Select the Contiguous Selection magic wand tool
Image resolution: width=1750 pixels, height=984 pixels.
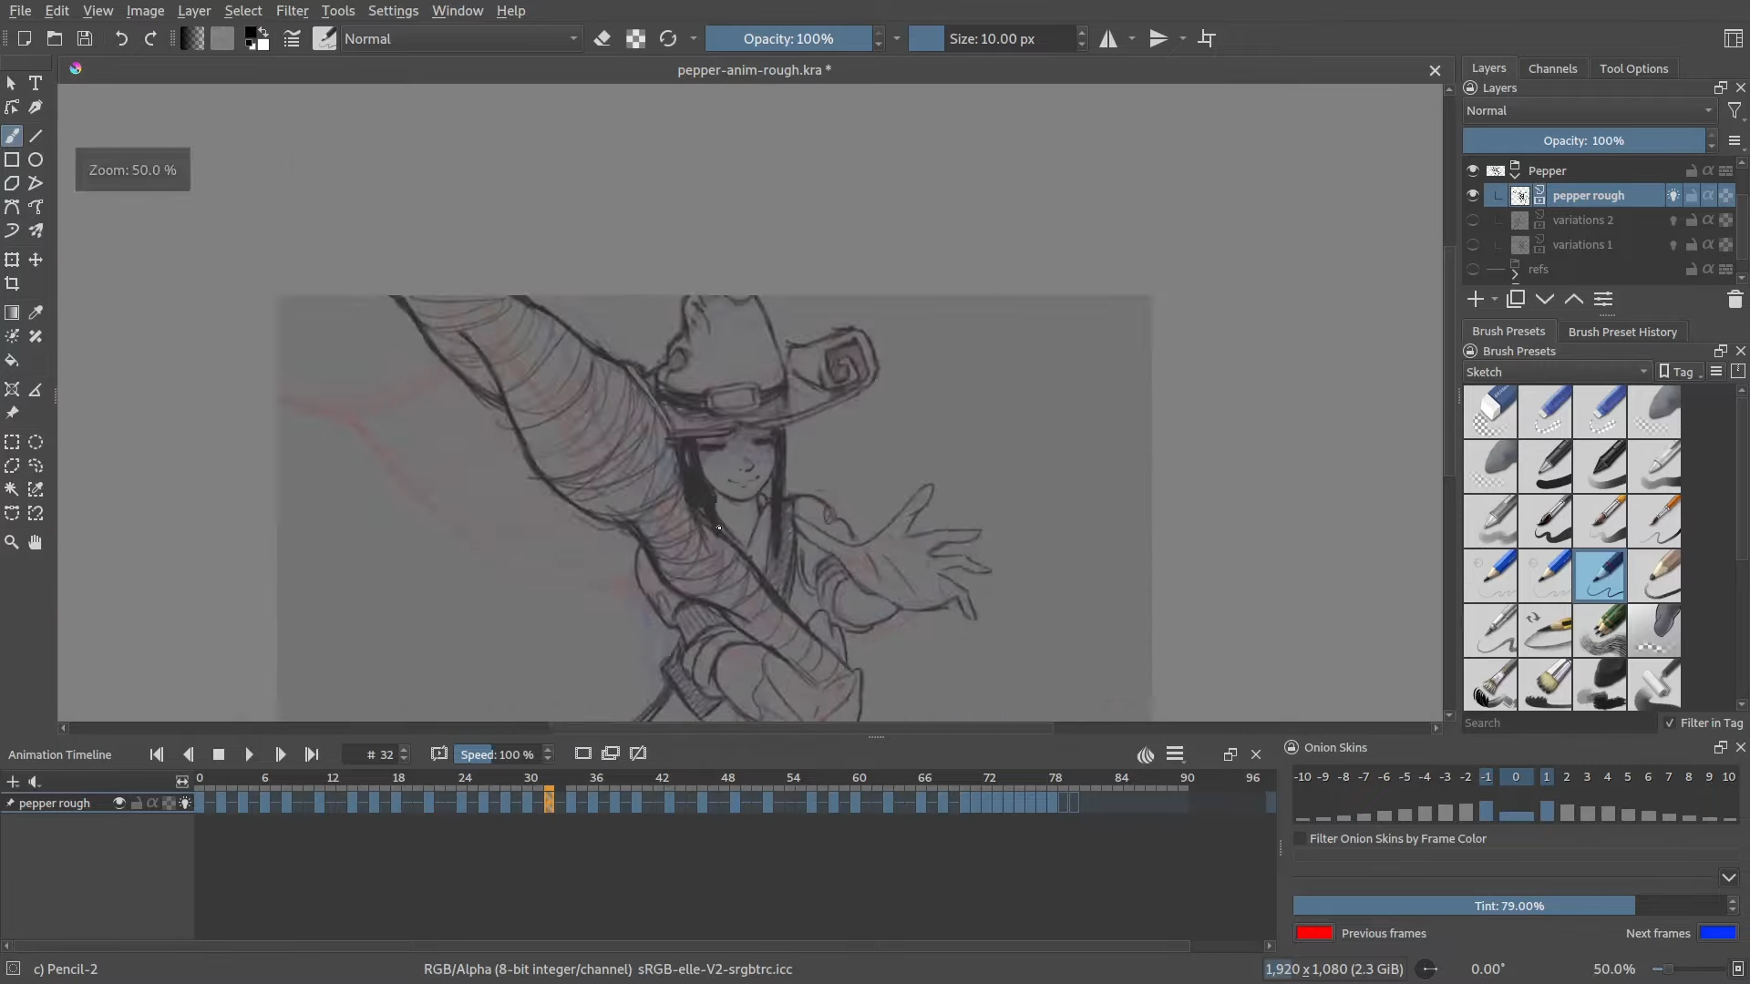click(12, 489)
